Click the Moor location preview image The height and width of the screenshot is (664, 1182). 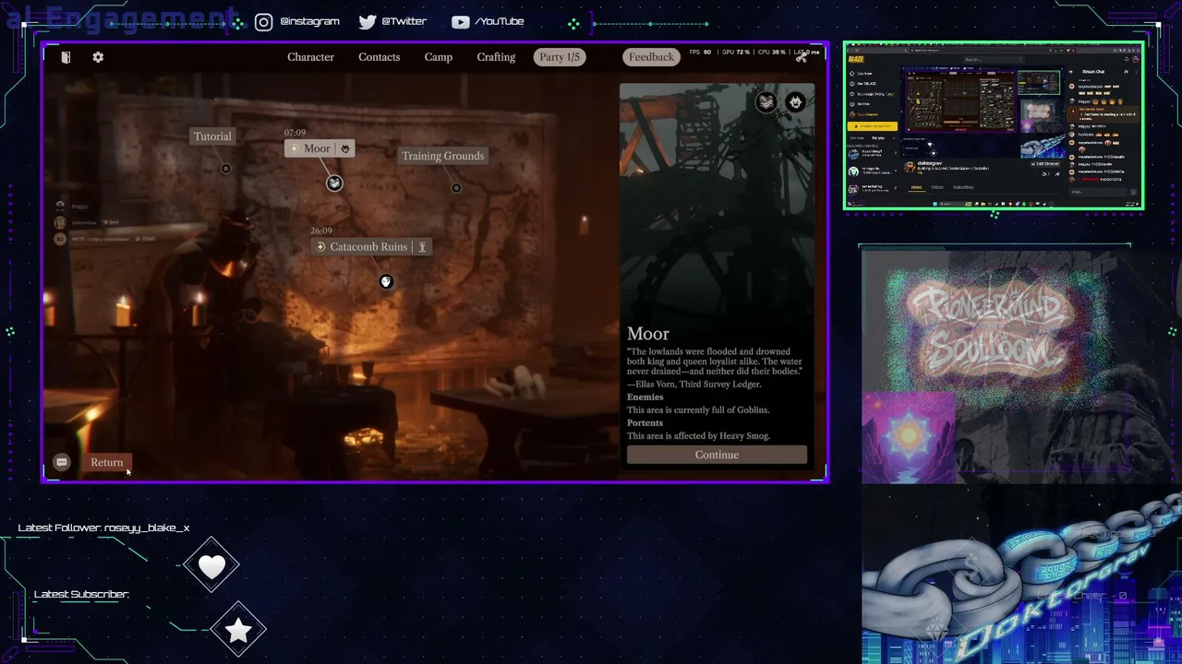click(717, 201)
